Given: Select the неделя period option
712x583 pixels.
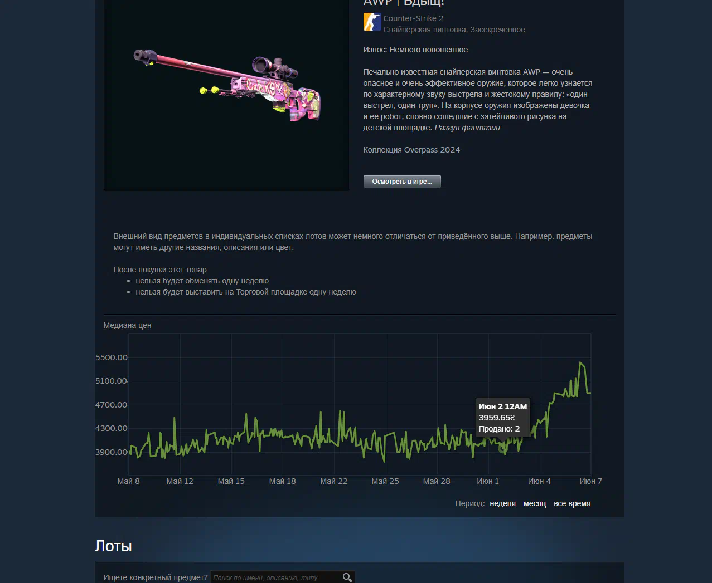Looking at the screenshot, I should (502, 503).
